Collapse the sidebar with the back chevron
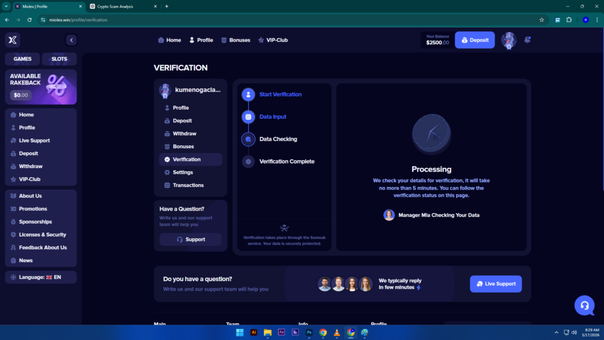The image size is (604, 340). (x=71, y=40)
